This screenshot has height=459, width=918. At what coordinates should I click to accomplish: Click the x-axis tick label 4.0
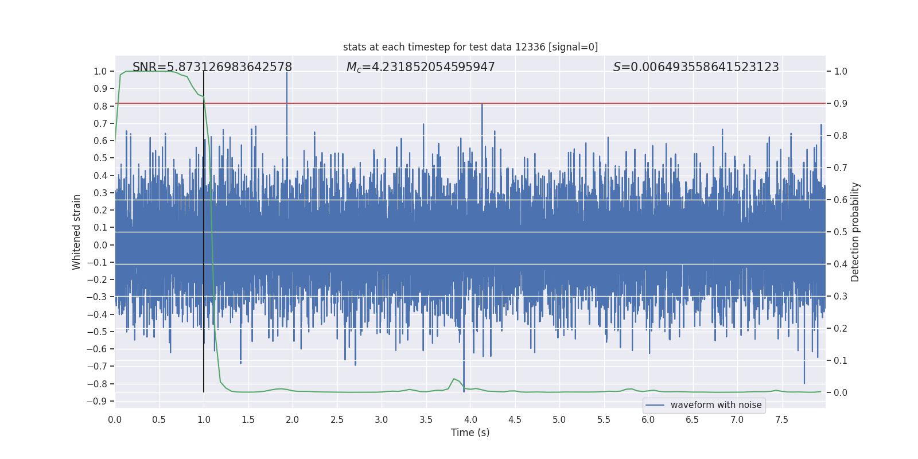tap(470, 419)
